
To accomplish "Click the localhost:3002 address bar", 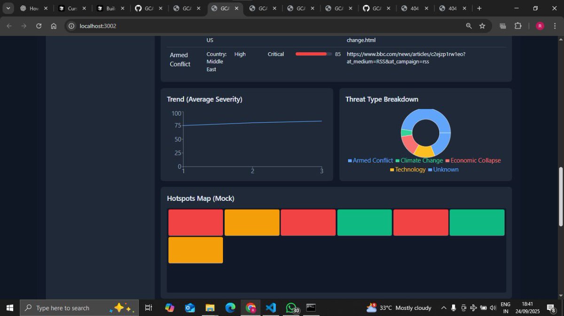I will coord(263,26).
